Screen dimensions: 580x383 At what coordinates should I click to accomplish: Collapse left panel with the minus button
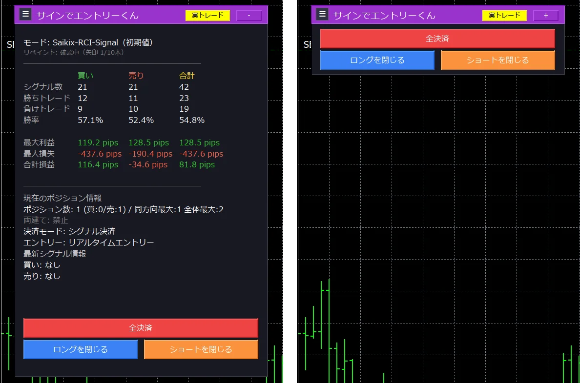(249, 16)
